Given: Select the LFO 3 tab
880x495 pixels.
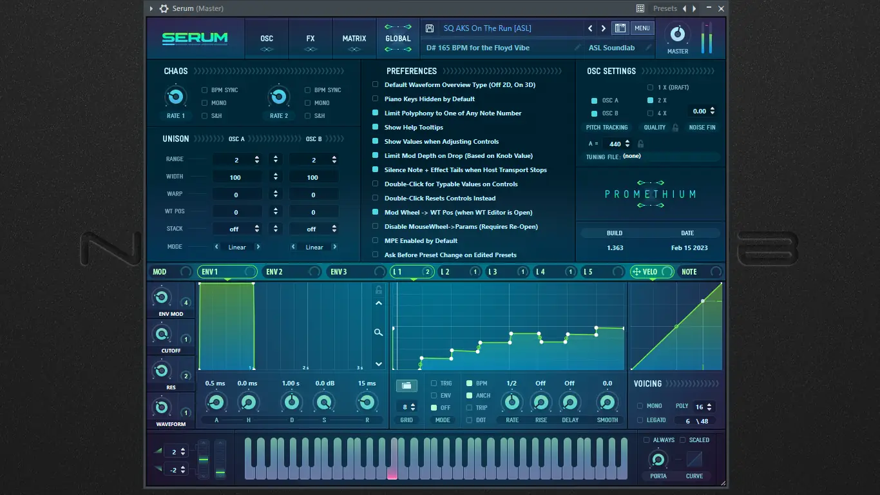Looking at the screenshot, I should click(x=509, y=272).
